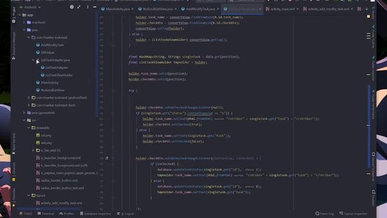Screen dimensions: 387x218
Task: Open the Event Log
Action: pos(324,214)
